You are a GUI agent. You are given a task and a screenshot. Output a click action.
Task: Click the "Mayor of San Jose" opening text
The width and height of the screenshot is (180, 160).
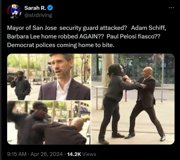coord(32,28)
